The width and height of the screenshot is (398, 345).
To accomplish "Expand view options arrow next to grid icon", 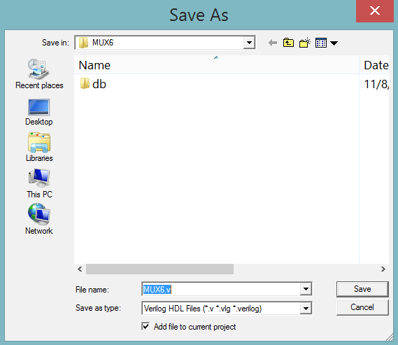I will coord(334,43).
